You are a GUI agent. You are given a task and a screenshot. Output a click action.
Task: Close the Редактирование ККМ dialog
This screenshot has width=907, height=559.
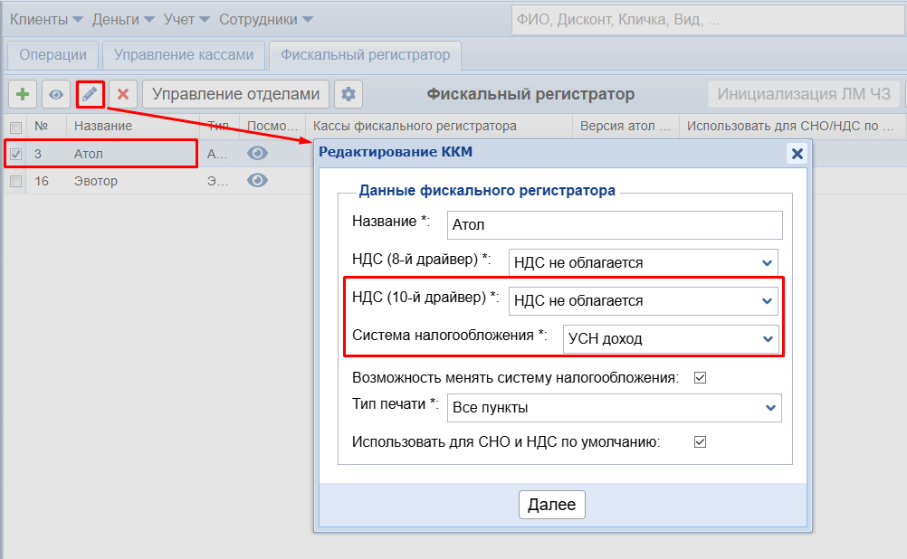click(x=797, y=154)
